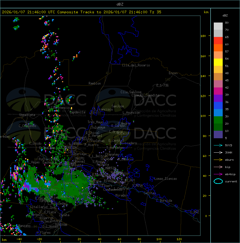
Task: Click the pink bip arrow symbol
Action: click(218, 167)
